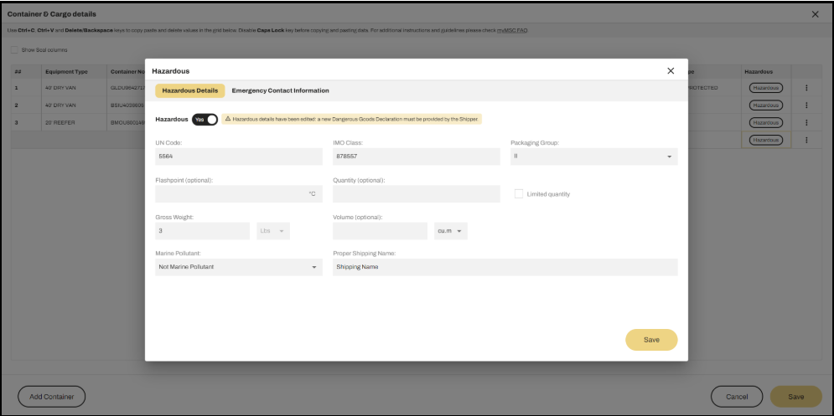Open the 20' REEFER row's three-dot menu
Screen dimensions: 834x416
[806, 122]
